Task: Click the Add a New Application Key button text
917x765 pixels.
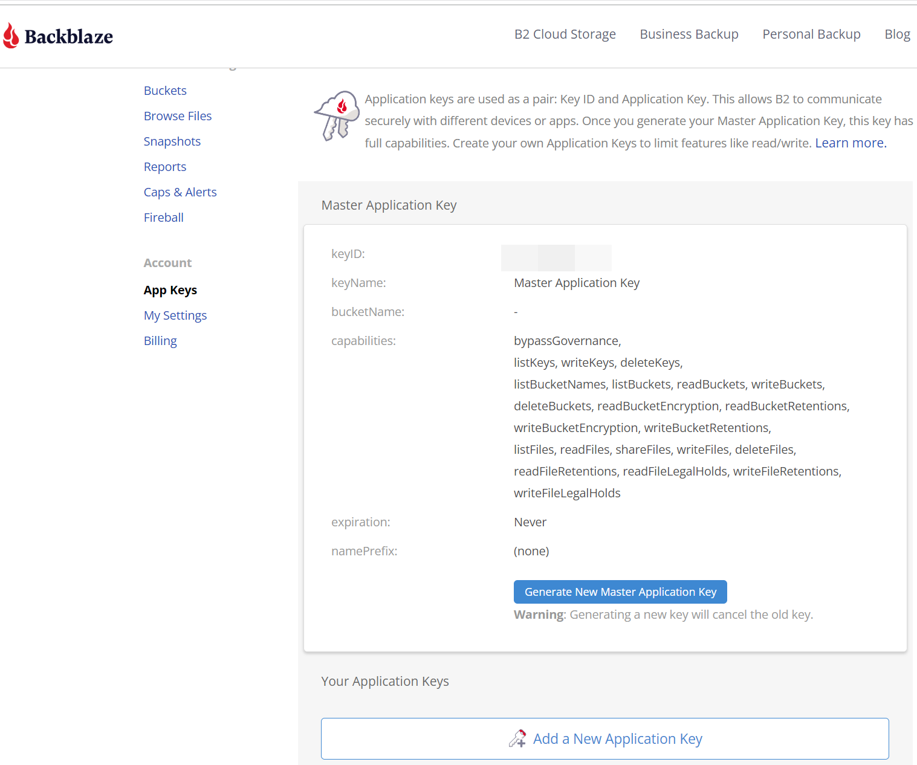Action: (617, 738)
